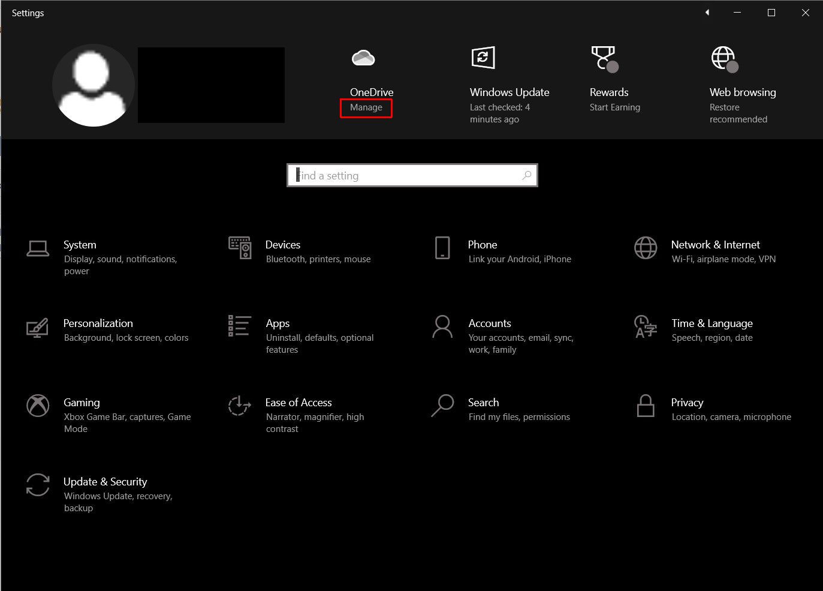Viewport: 823px width, 591px height.
Task: Focus the Find a setting field
Action: click(412, 175)
